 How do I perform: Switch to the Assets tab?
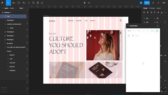coord(12,8)
